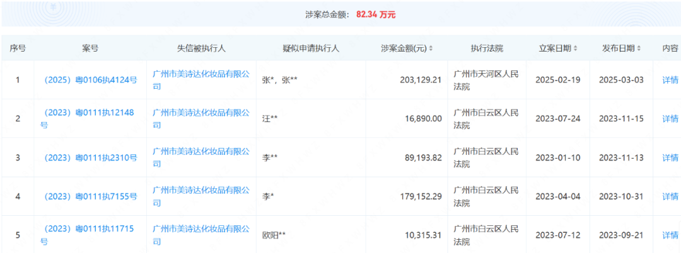Open case (2023)粤0111执2310号
Screen dimensions: 681x253
pos(90,158)
